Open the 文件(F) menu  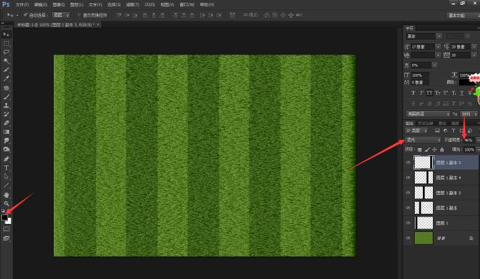click(22, 4)
